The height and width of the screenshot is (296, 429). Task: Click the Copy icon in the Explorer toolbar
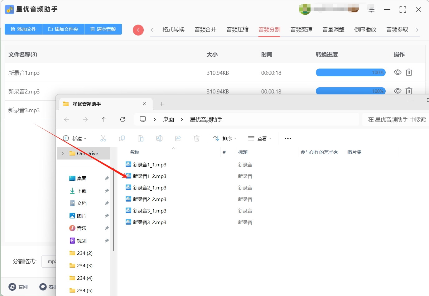pyautogui.click(x=122, y=138)
